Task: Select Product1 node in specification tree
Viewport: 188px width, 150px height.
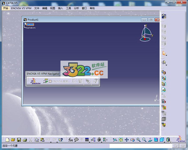Action: 30,24
